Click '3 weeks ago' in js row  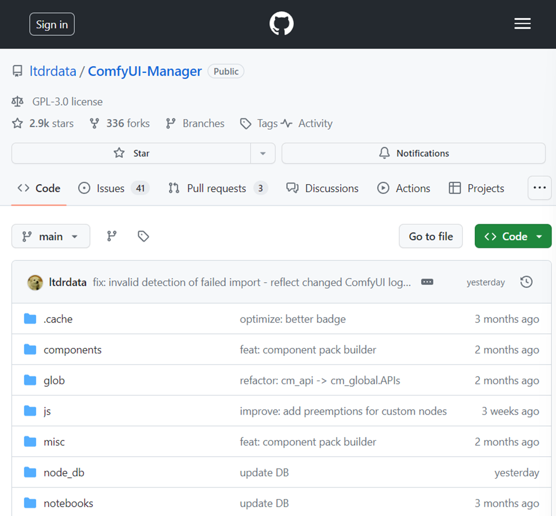coord(510,411)
